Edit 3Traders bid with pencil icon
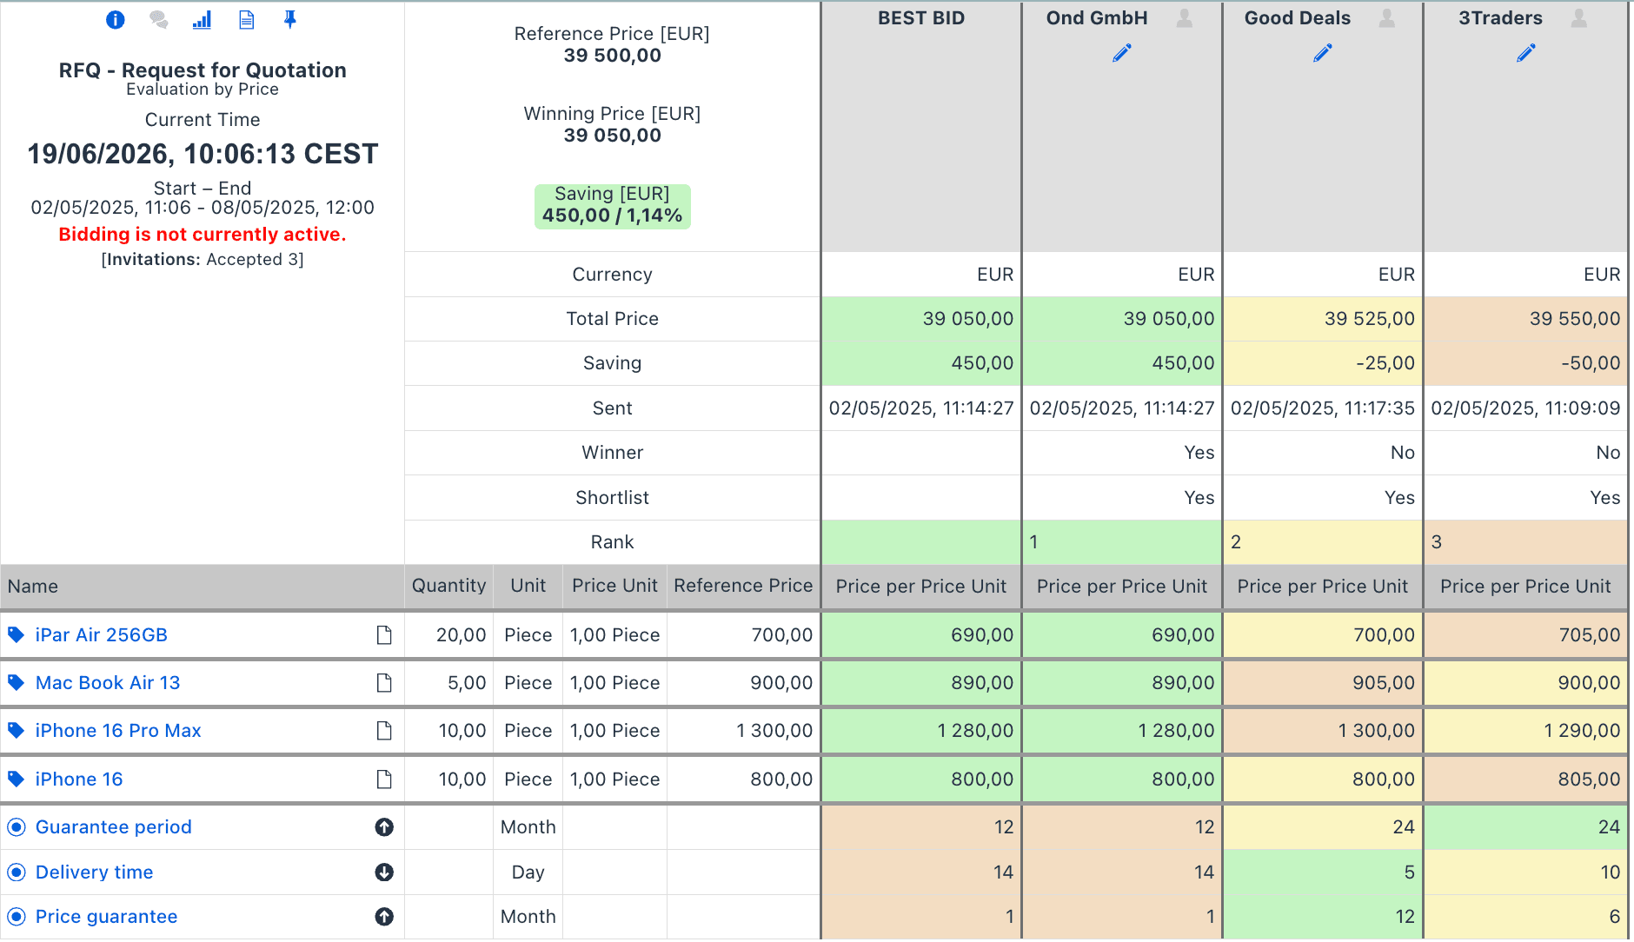The width and height of the screenshot is (1634, 942). tap(1526, 54)
